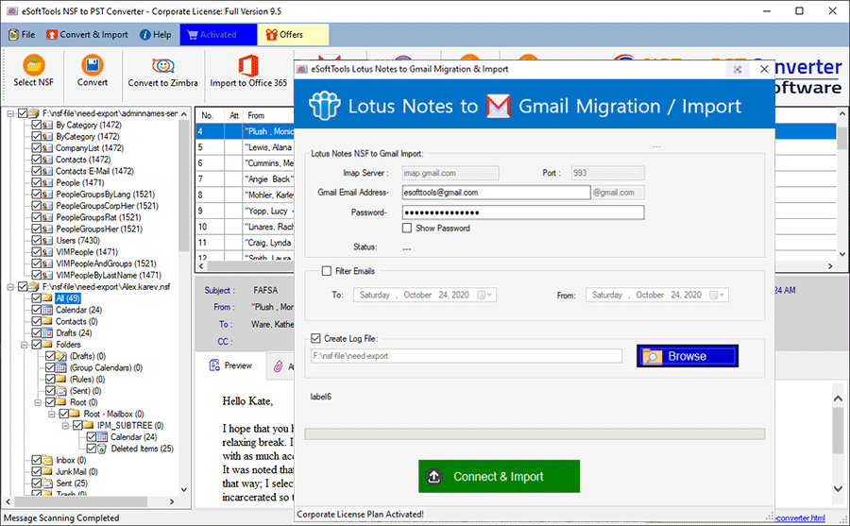The image size is (850, 526).
Task: Click the Users (7430) view icon
Action: coord(48,240)
